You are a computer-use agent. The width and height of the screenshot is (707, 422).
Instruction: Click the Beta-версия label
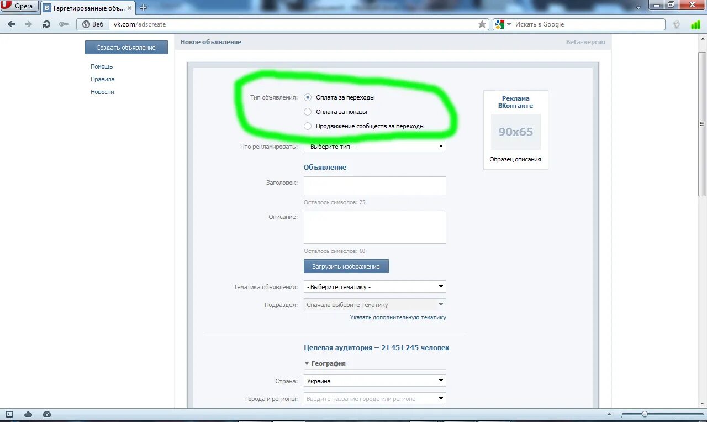[585, 42]
